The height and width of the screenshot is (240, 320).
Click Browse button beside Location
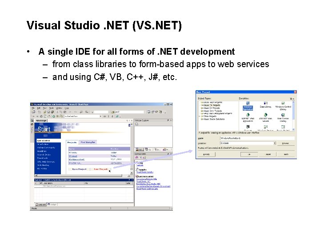click(285, 143)
